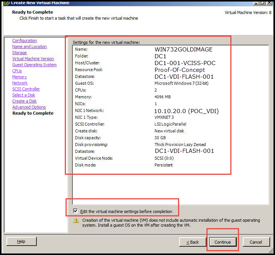Click the 4096 MB memory value

pos(162,97)
